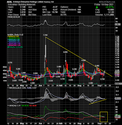Click the Prev Close value 3.030

[22, 15]
